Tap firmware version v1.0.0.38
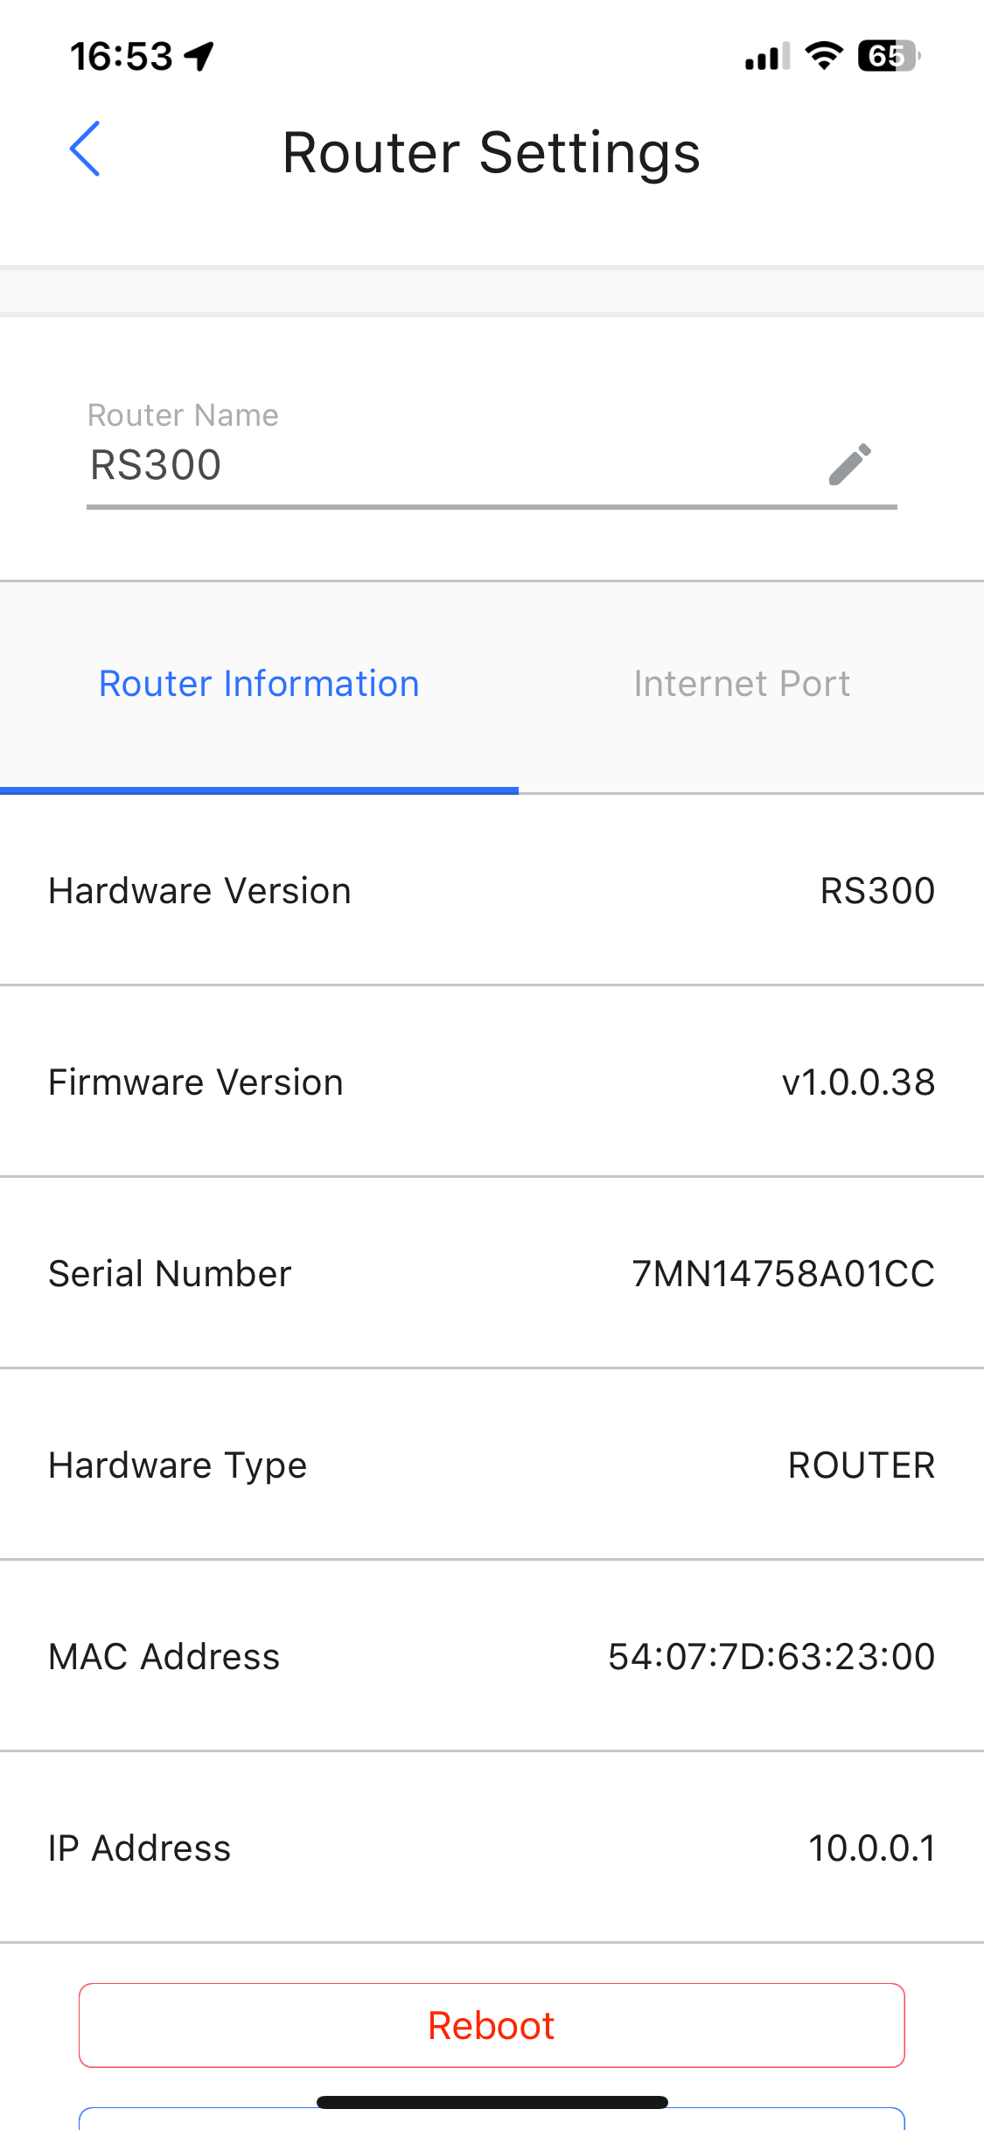 pyautogui.click(x=858, y=1082)
